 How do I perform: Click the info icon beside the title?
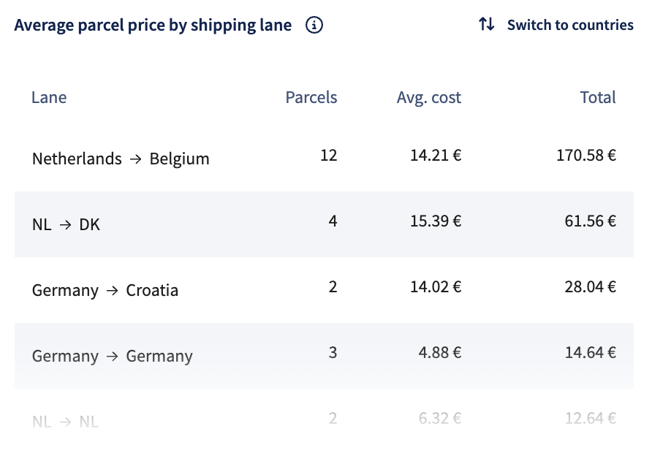[x=314, y=25]
